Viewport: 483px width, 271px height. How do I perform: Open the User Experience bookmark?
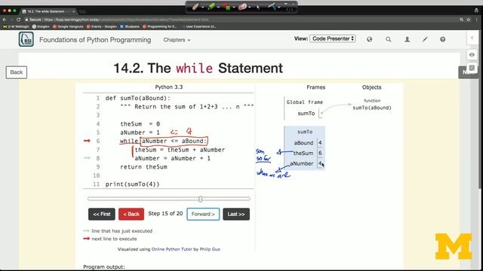(x=199, y=26)
